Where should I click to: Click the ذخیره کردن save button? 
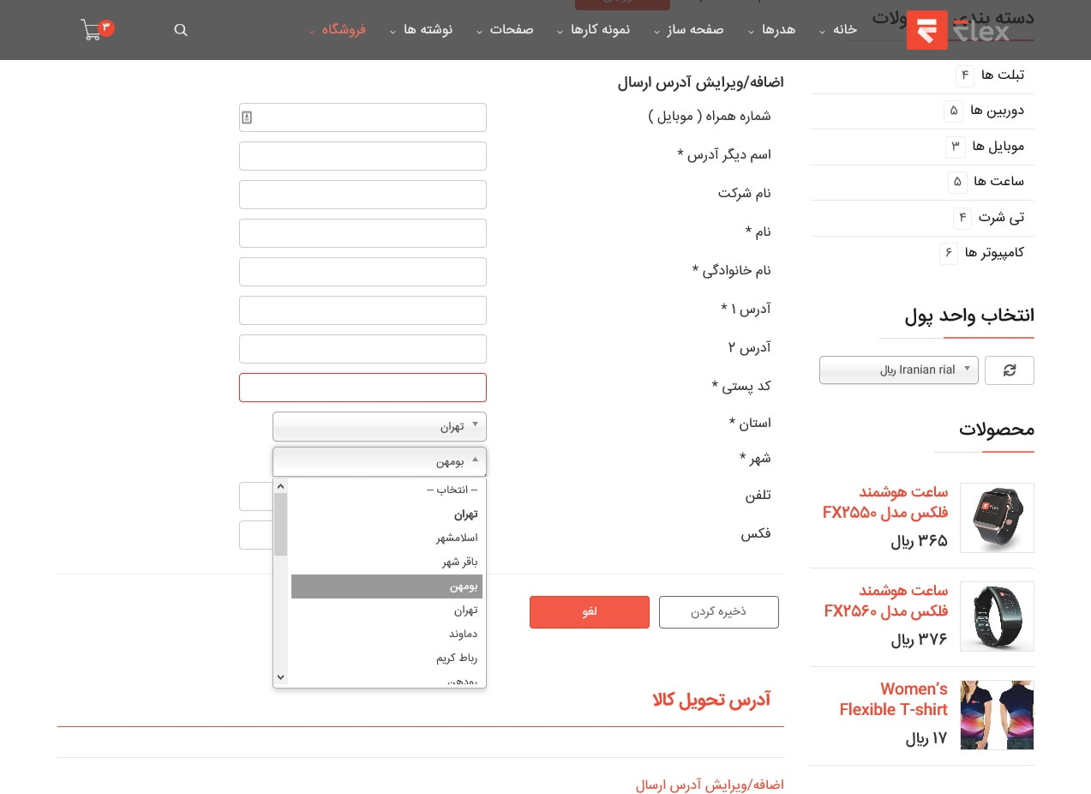click(718, 612)
